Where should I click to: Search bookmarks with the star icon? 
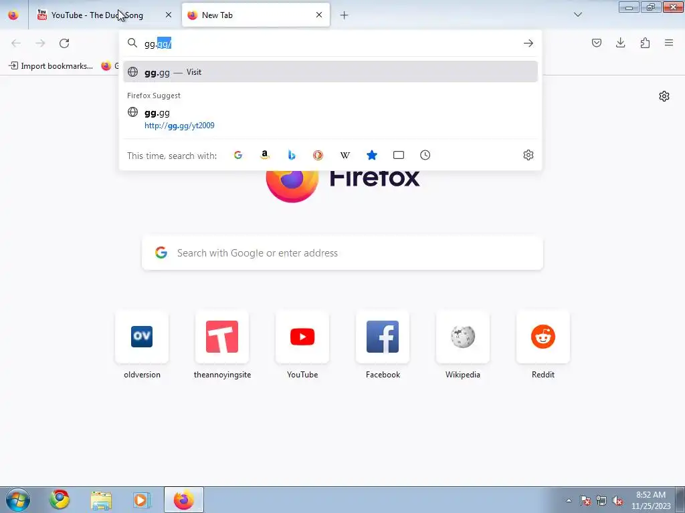[372, 155]
